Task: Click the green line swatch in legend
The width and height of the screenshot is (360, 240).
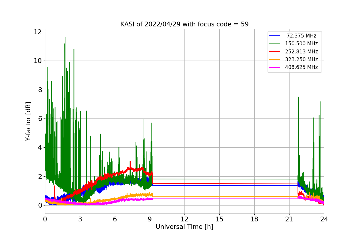Action: coord(275,44)
